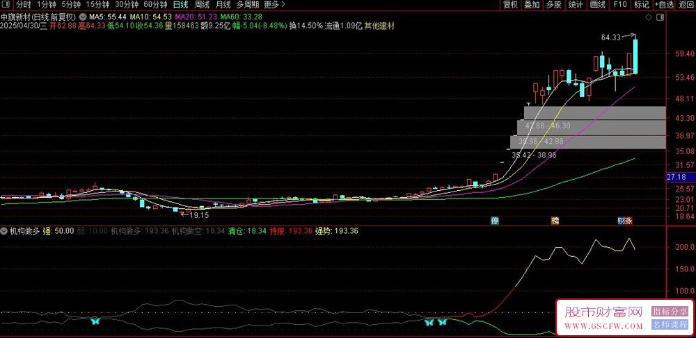Image resolution: width=696 pixels, height=338 pixels.
Task: Open the 名师课程 link in the banner
Action: [x=671, y=326]
